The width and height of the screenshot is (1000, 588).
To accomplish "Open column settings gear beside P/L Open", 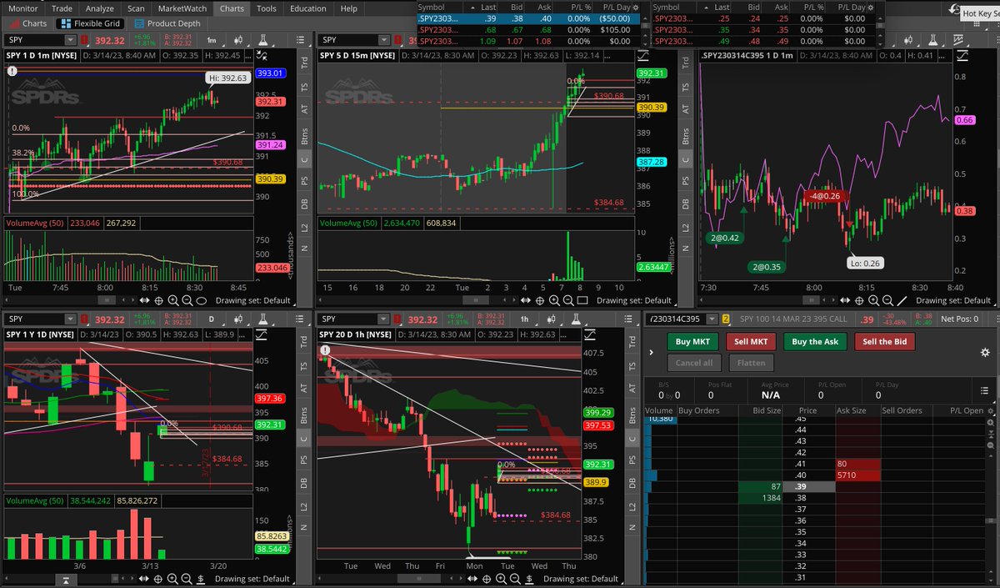I will 991,410.
